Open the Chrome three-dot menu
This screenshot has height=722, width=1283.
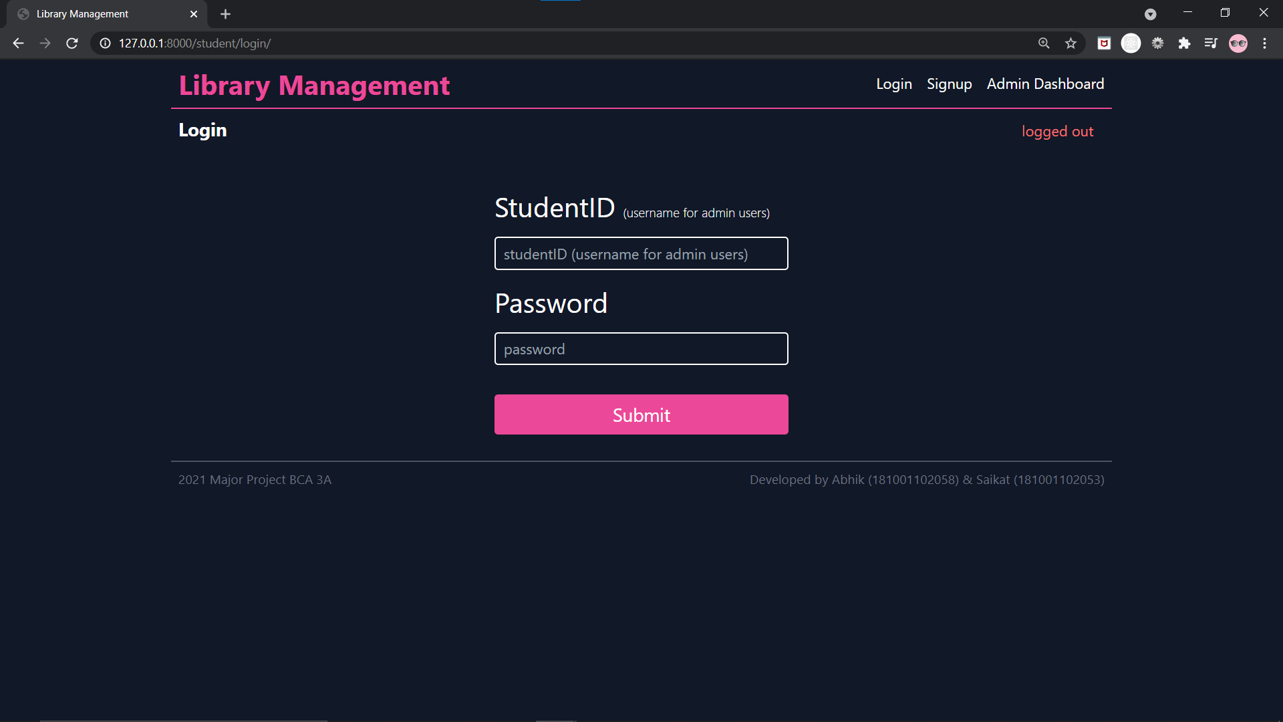click(1264, 43)
